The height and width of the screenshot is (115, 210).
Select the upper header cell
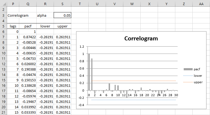(62, 26)
